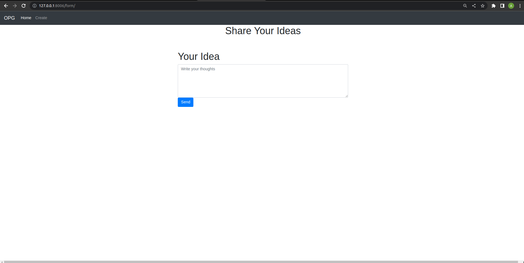Bookmark this page with the star icon
524x263 pixels.
(x=482, y=5)
